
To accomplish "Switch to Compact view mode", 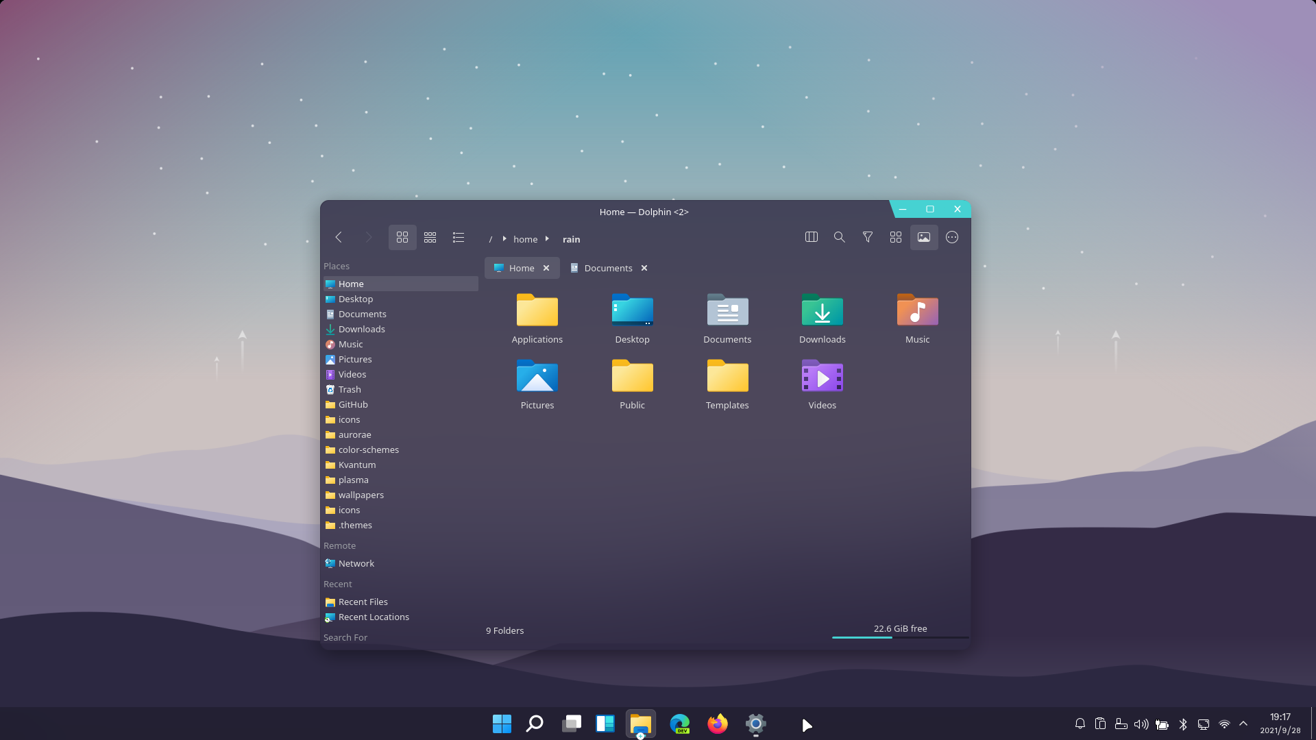I will pos(430,237).
